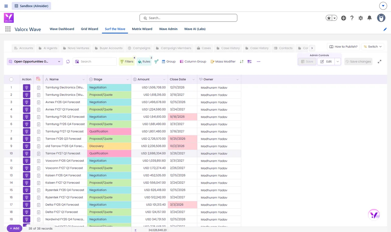Select the Wave AI (Labs) tab
The height and width of the screenshot is (232, 391).
tap(195, 29)
